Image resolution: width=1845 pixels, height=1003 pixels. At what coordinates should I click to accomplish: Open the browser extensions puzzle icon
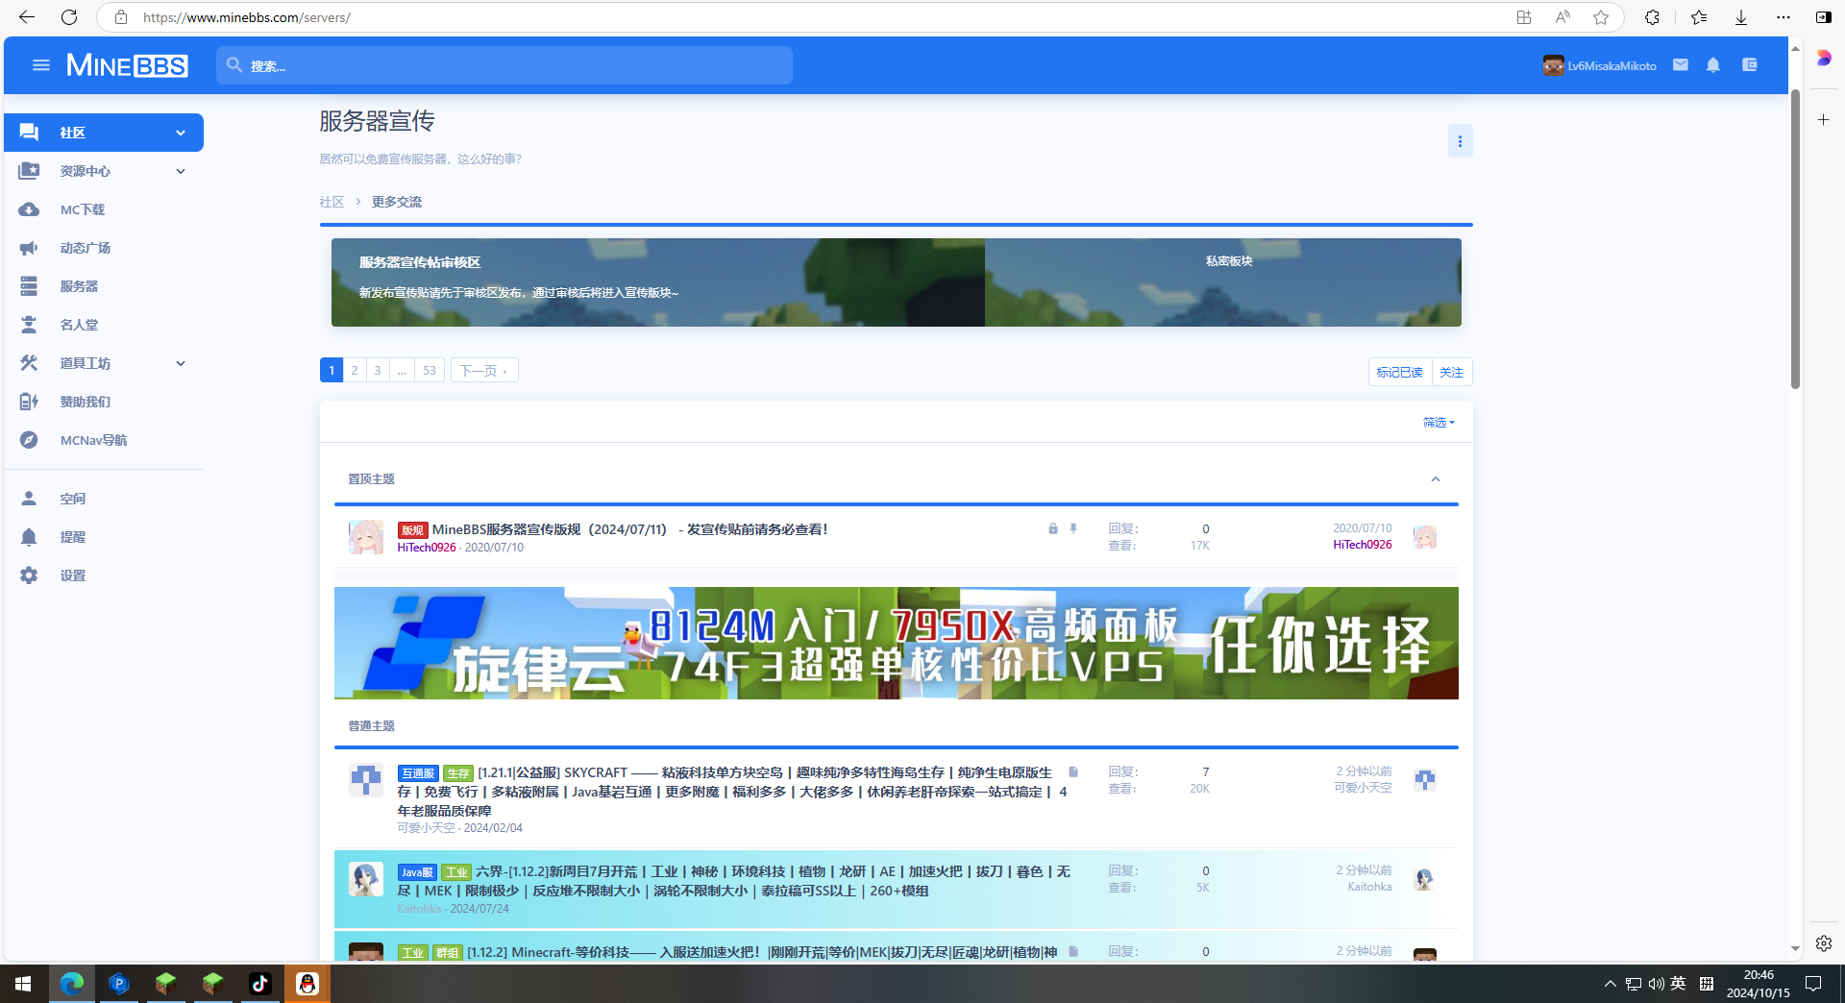(x=1652, y=17)
